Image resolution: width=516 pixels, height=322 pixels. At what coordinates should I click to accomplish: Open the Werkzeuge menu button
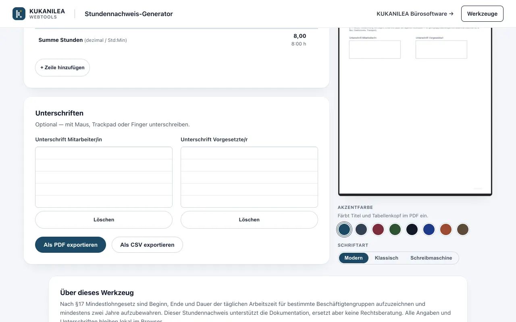tap(482, 14)
